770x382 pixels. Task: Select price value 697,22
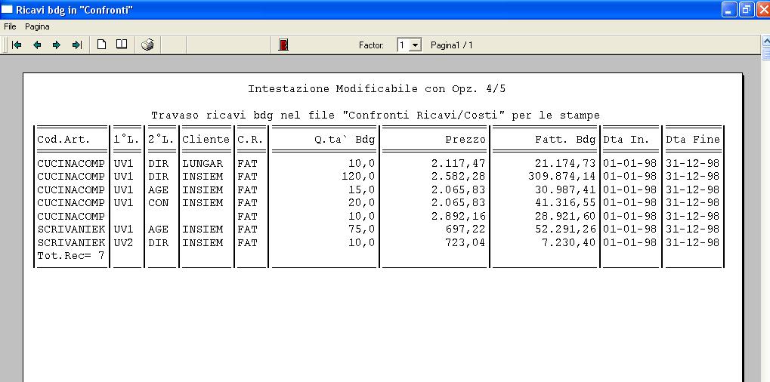465,230
